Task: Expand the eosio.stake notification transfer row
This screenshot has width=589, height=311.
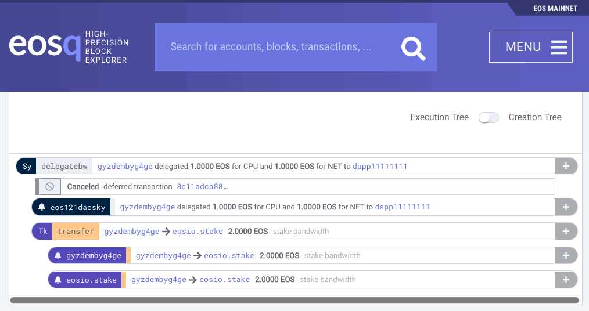Action: point(566,280)
